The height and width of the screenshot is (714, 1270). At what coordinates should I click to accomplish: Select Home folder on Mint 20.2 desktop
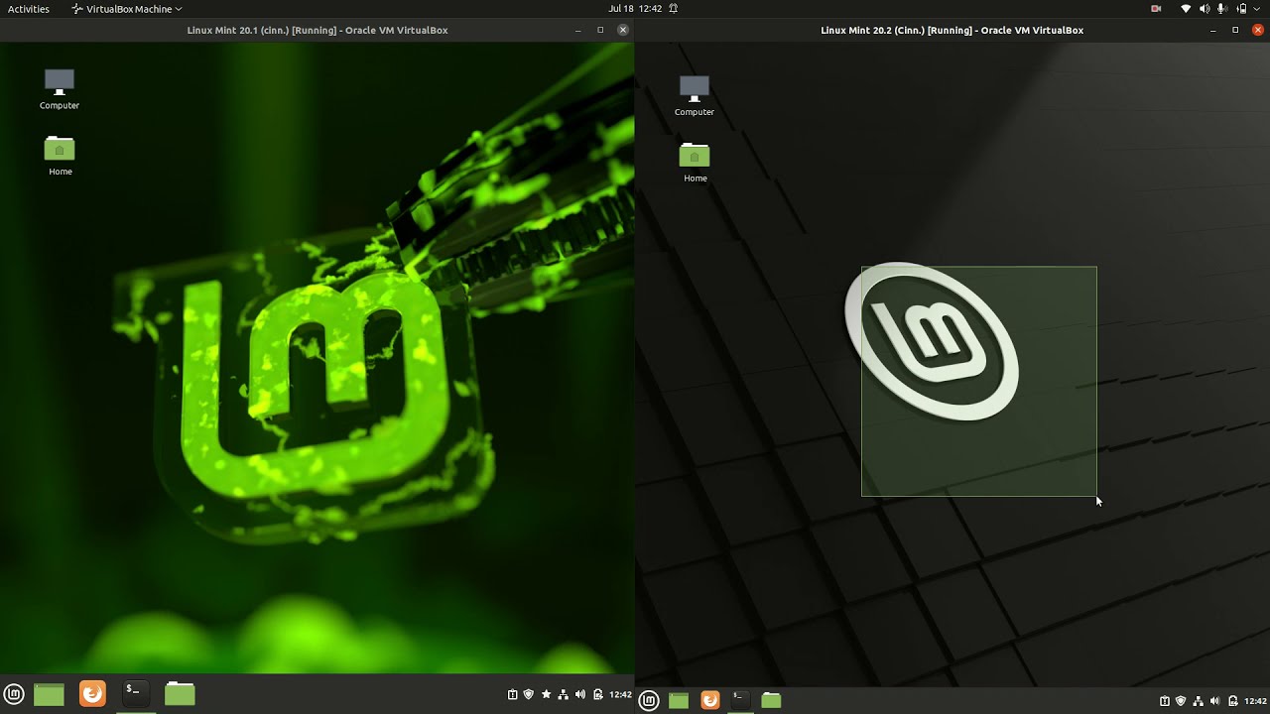tap(695, 163)
